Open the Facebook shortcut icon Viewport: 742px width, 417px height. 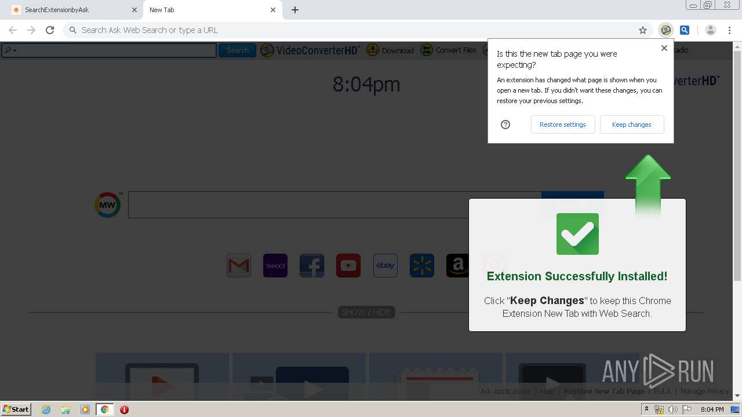[312, 266]
